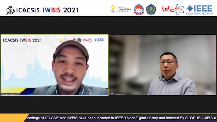The width and height of the screenshot is (217, 122).
Task: Click the ICACSIS circular emblem logo
Action: click(x=10, y=10)
